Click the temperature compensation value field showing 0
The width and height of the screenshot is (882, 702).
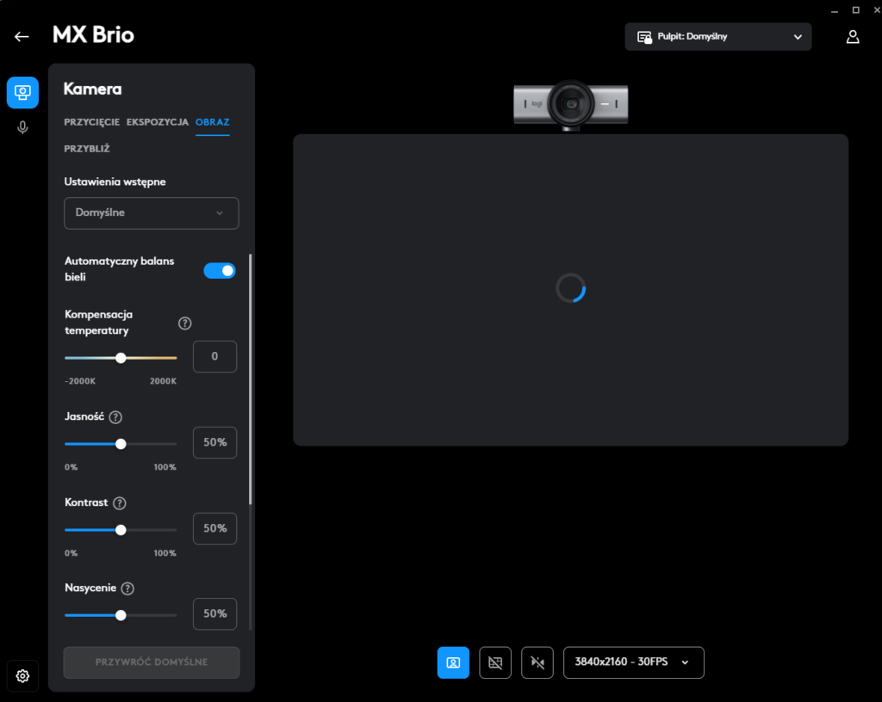(214, 357)
